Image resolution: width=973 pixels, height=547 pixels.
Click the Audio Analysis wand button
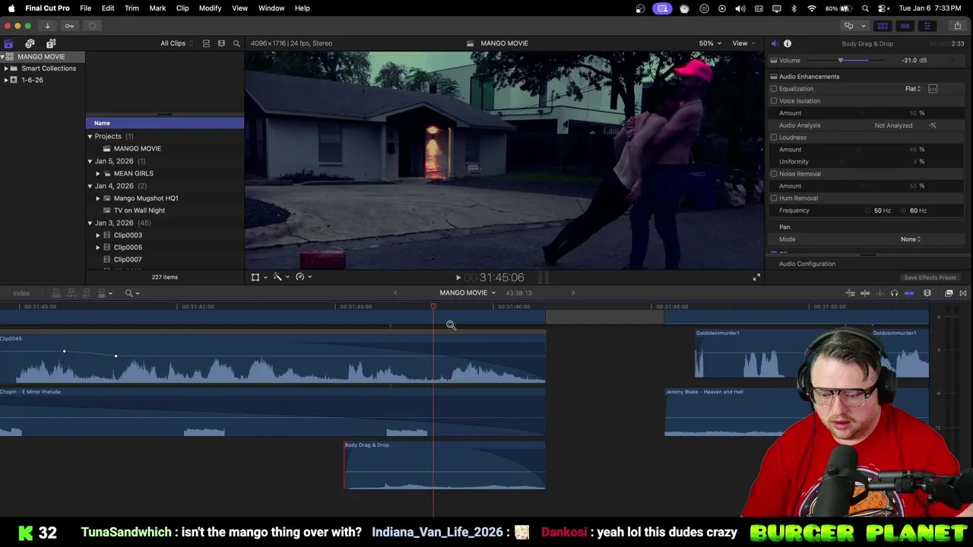933,125
